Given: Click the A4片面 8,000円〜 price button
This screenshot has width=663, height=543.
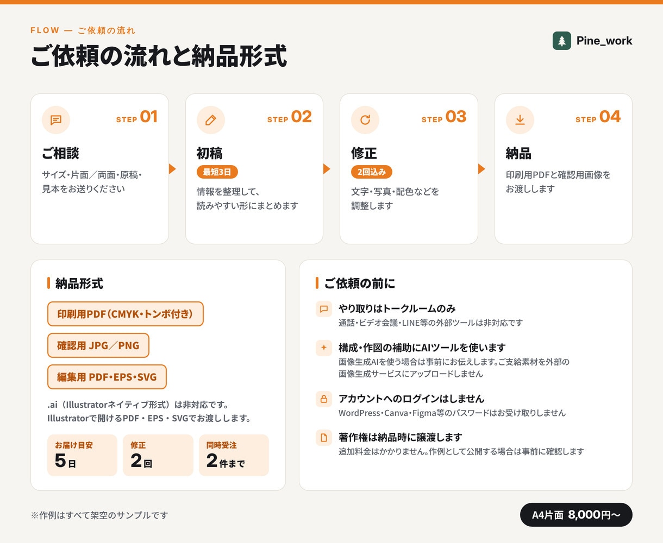Looking at the screenshot, I should tap(576, 515).
